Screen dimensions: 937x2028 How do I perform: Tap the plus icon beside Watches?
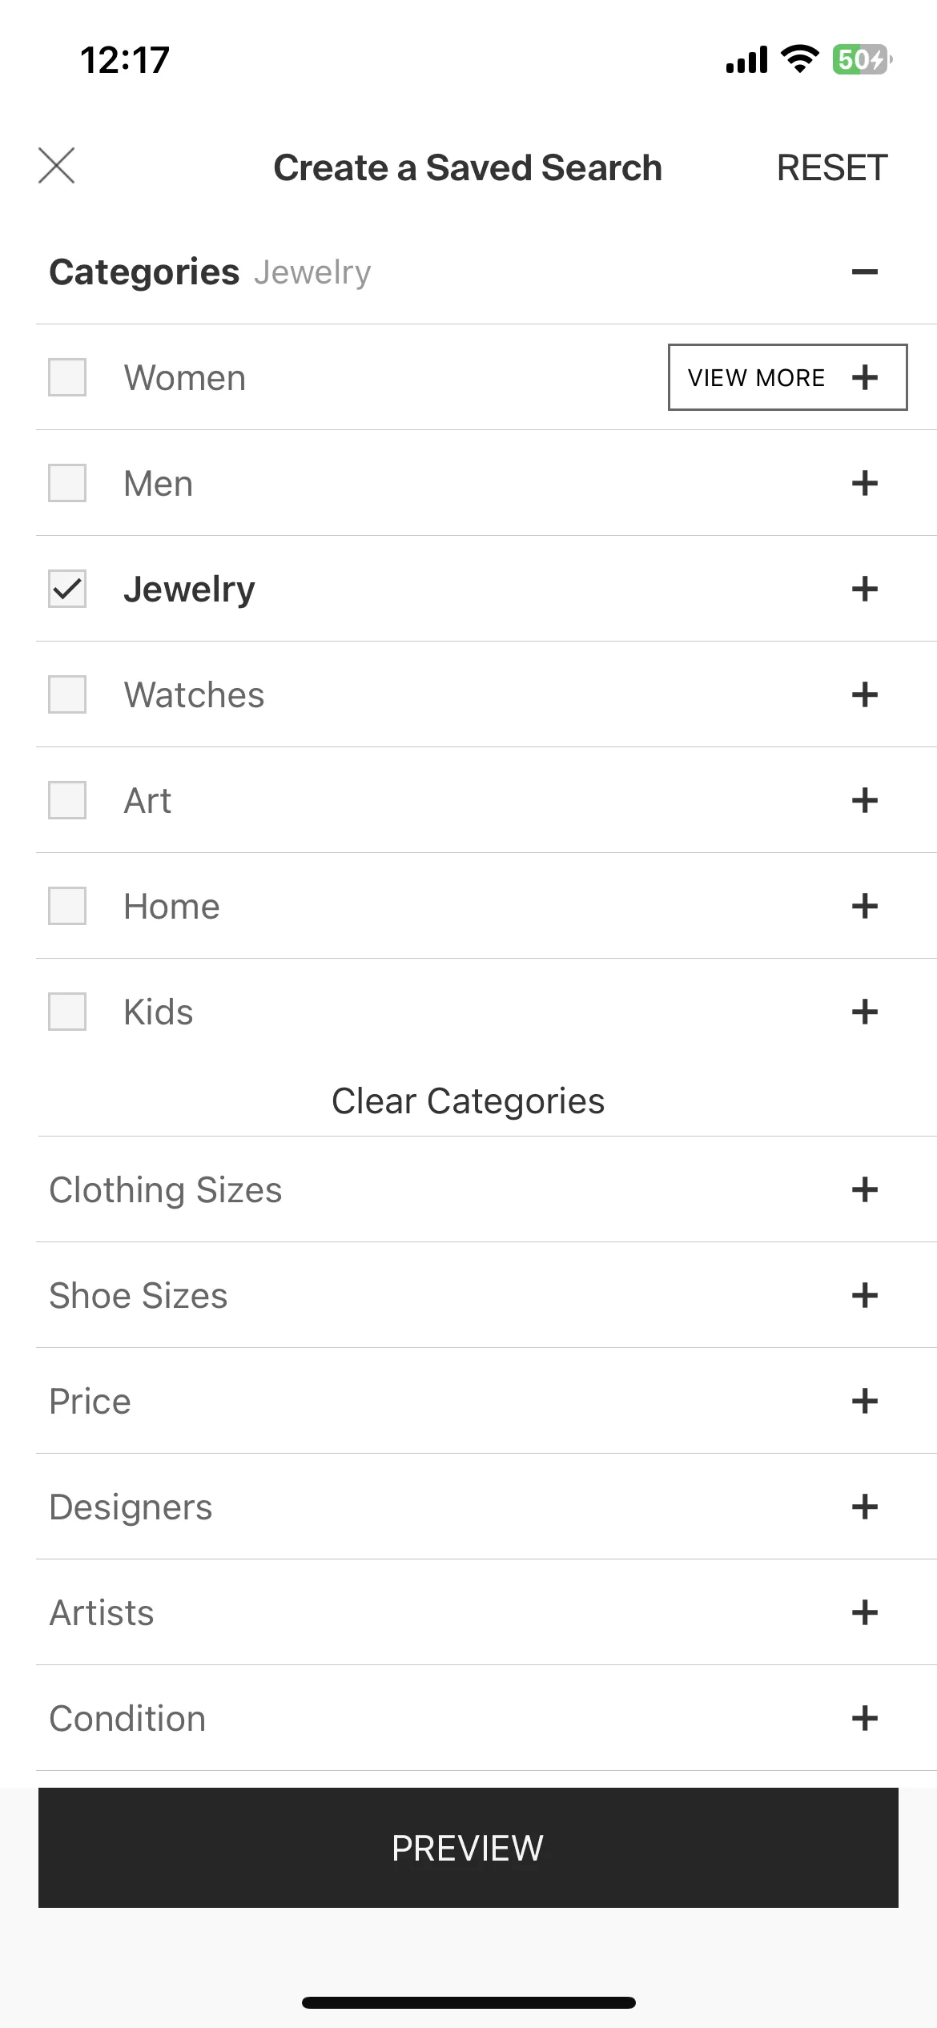click(x=864, y=694)
